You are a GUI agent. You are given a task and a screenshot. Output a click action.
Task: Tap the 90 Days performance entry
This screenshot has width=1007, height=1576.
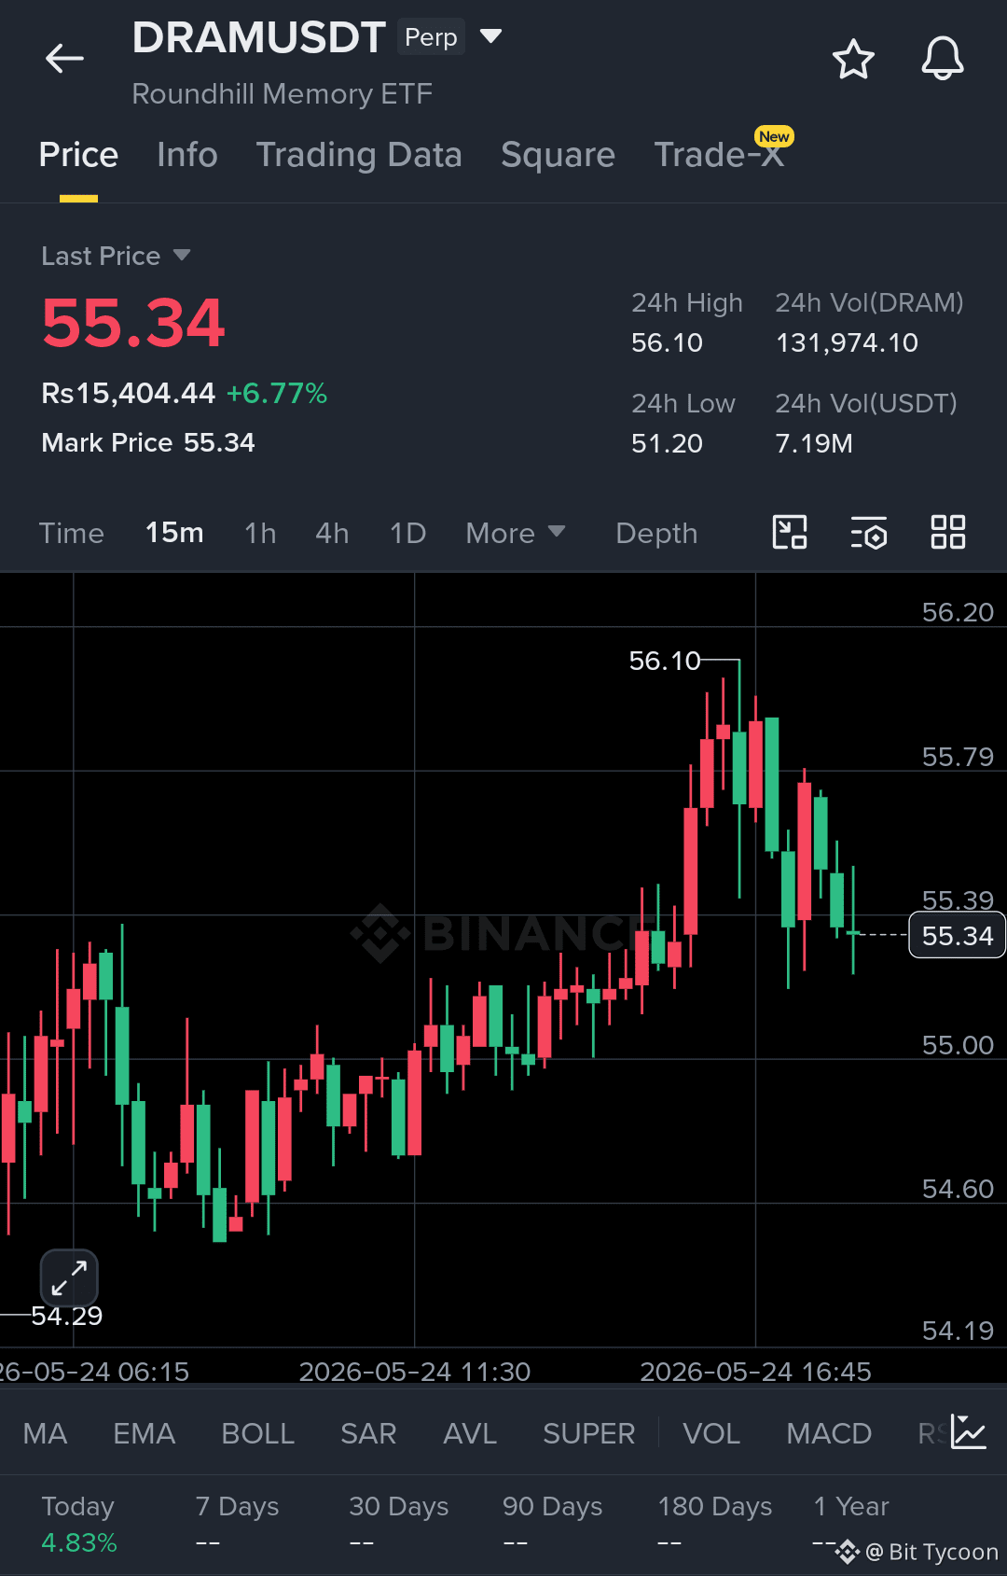point(552,1524)
